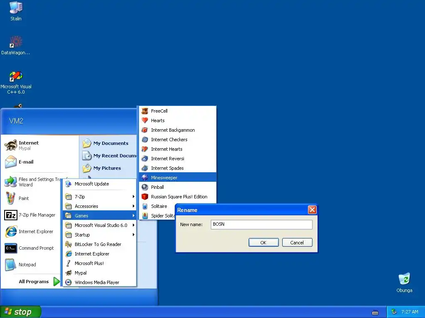The height and width of the screenshot is (318, 425).
Task: Open Microsoft Plus! program entry
Action: [x=100, y=263]
